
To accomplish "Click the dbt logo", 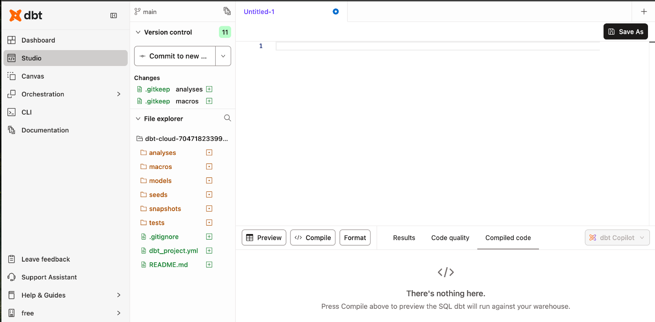I will coord(26,15).
